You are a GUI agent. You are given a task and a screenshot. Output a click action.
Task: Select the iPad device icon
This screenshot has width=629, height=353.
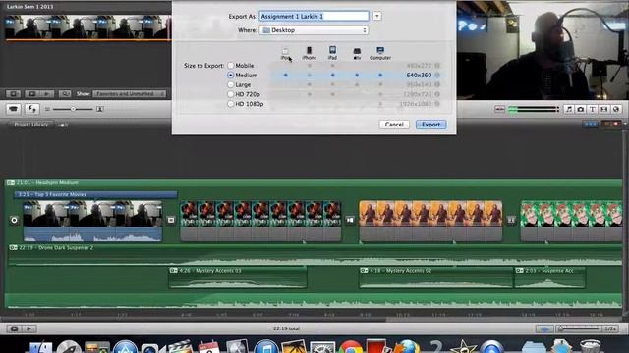click(332, 50)
